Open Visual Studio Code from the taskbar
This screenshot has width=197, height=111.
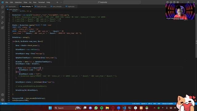pos(124,108)
